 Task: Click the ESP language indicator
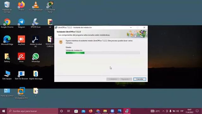click(182, 111)
